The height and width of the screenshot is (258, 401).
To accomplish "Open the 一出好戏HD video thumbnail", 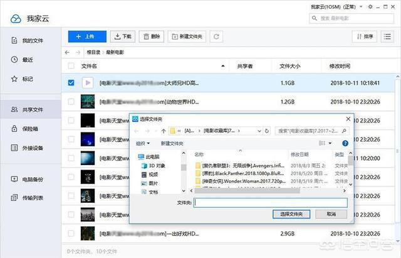I will (x=88, y=234).
